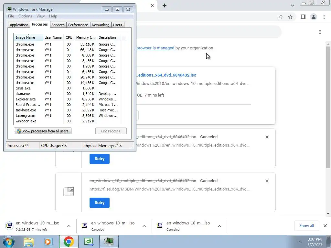Bookmark this page with the star icon
The height and width of the screenshot is (248, 331).
point(290,17)
